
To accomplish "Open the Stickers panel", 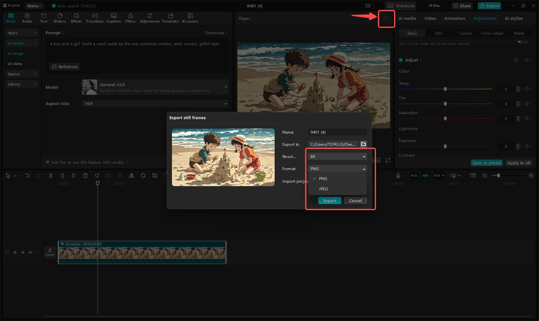I will [60, 18].
